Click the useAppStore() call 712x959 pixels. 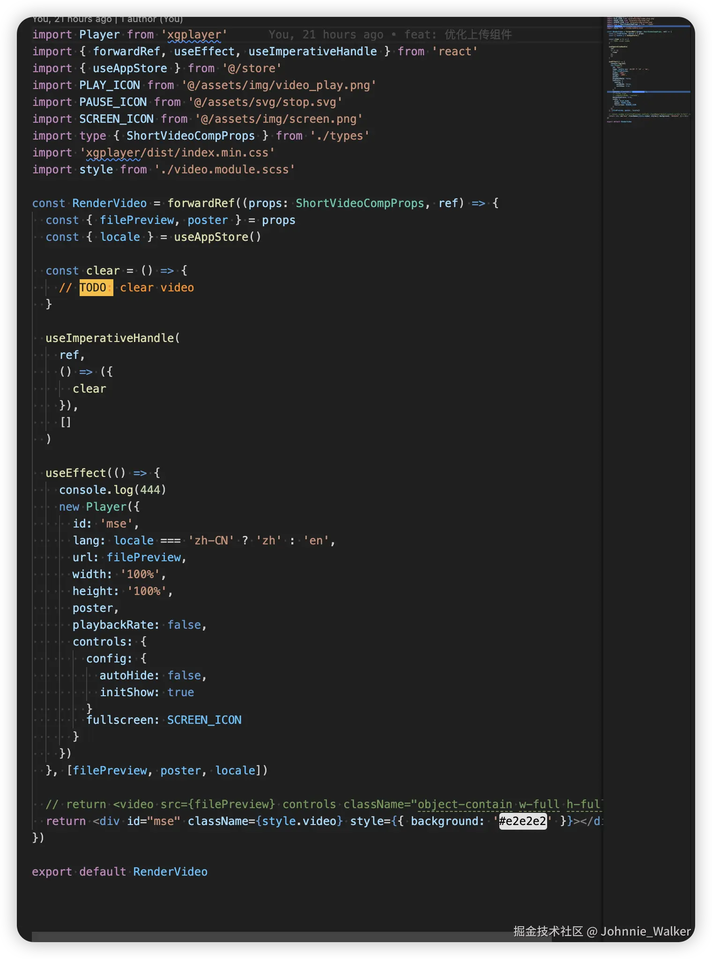coord(217,237)
